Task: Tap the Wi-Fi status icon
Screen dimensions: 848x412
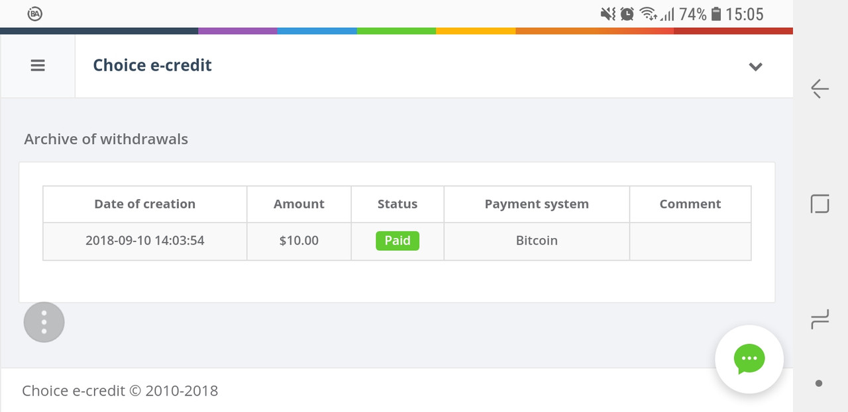Action: [x=648, y=14]
